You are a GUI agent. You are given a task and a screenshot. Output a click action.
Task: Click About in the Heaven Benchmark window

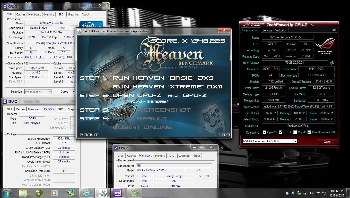(89, 135)
